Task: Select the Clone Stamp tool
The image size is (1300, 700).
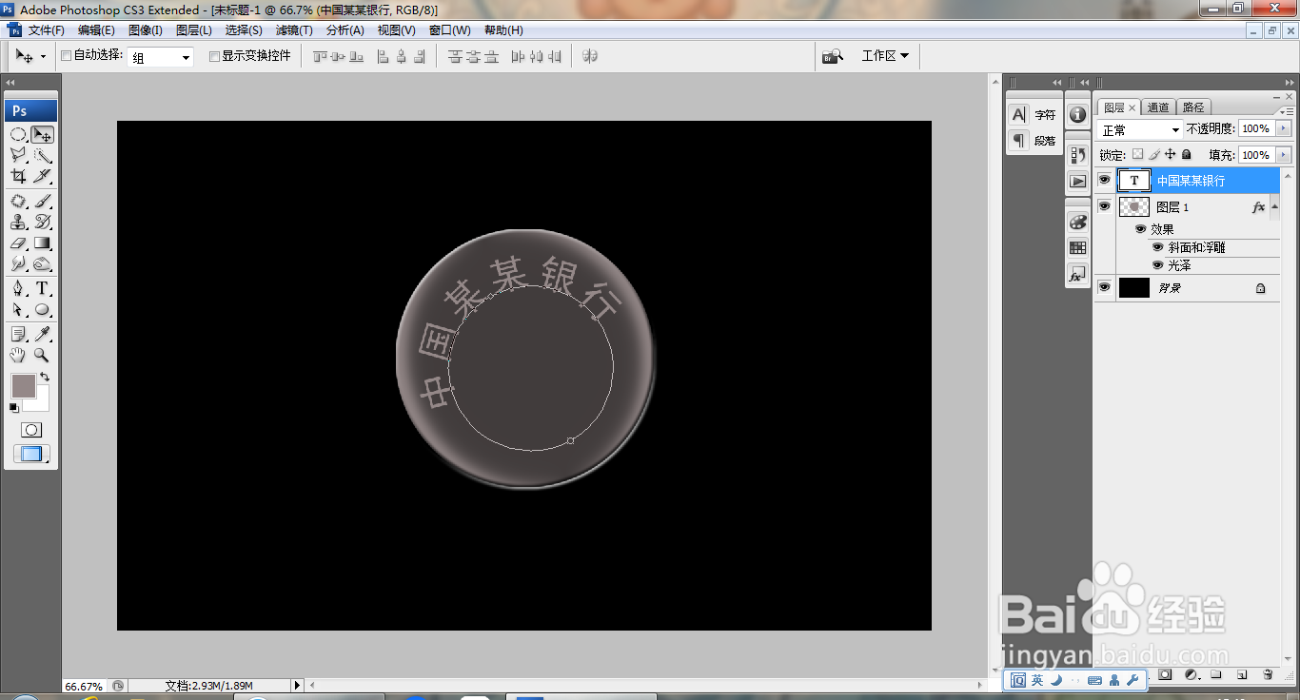Action: pyautogui.click(x=18, y=222)
